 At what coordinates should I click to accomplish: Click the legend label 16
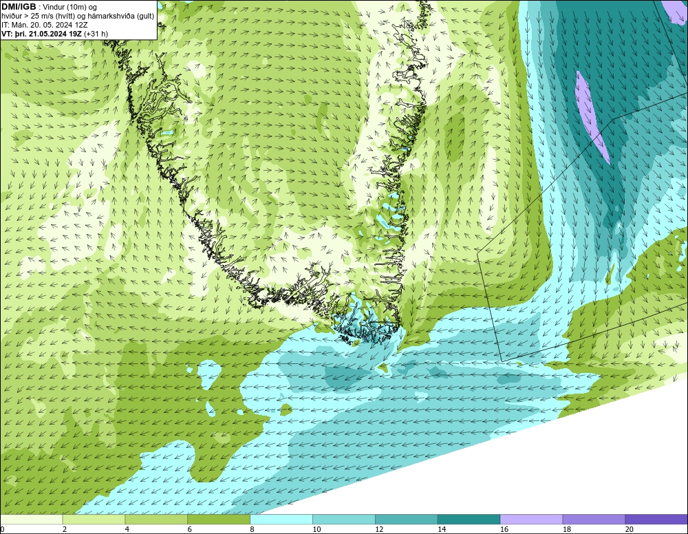(x=504, y=529)
